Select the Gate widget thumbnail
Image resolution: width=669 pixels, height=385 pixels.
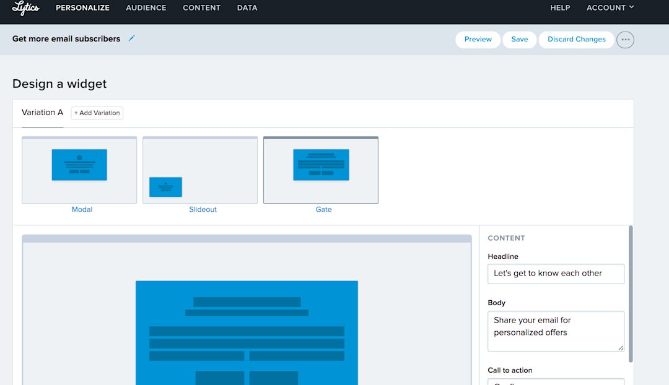coord(321,170)
